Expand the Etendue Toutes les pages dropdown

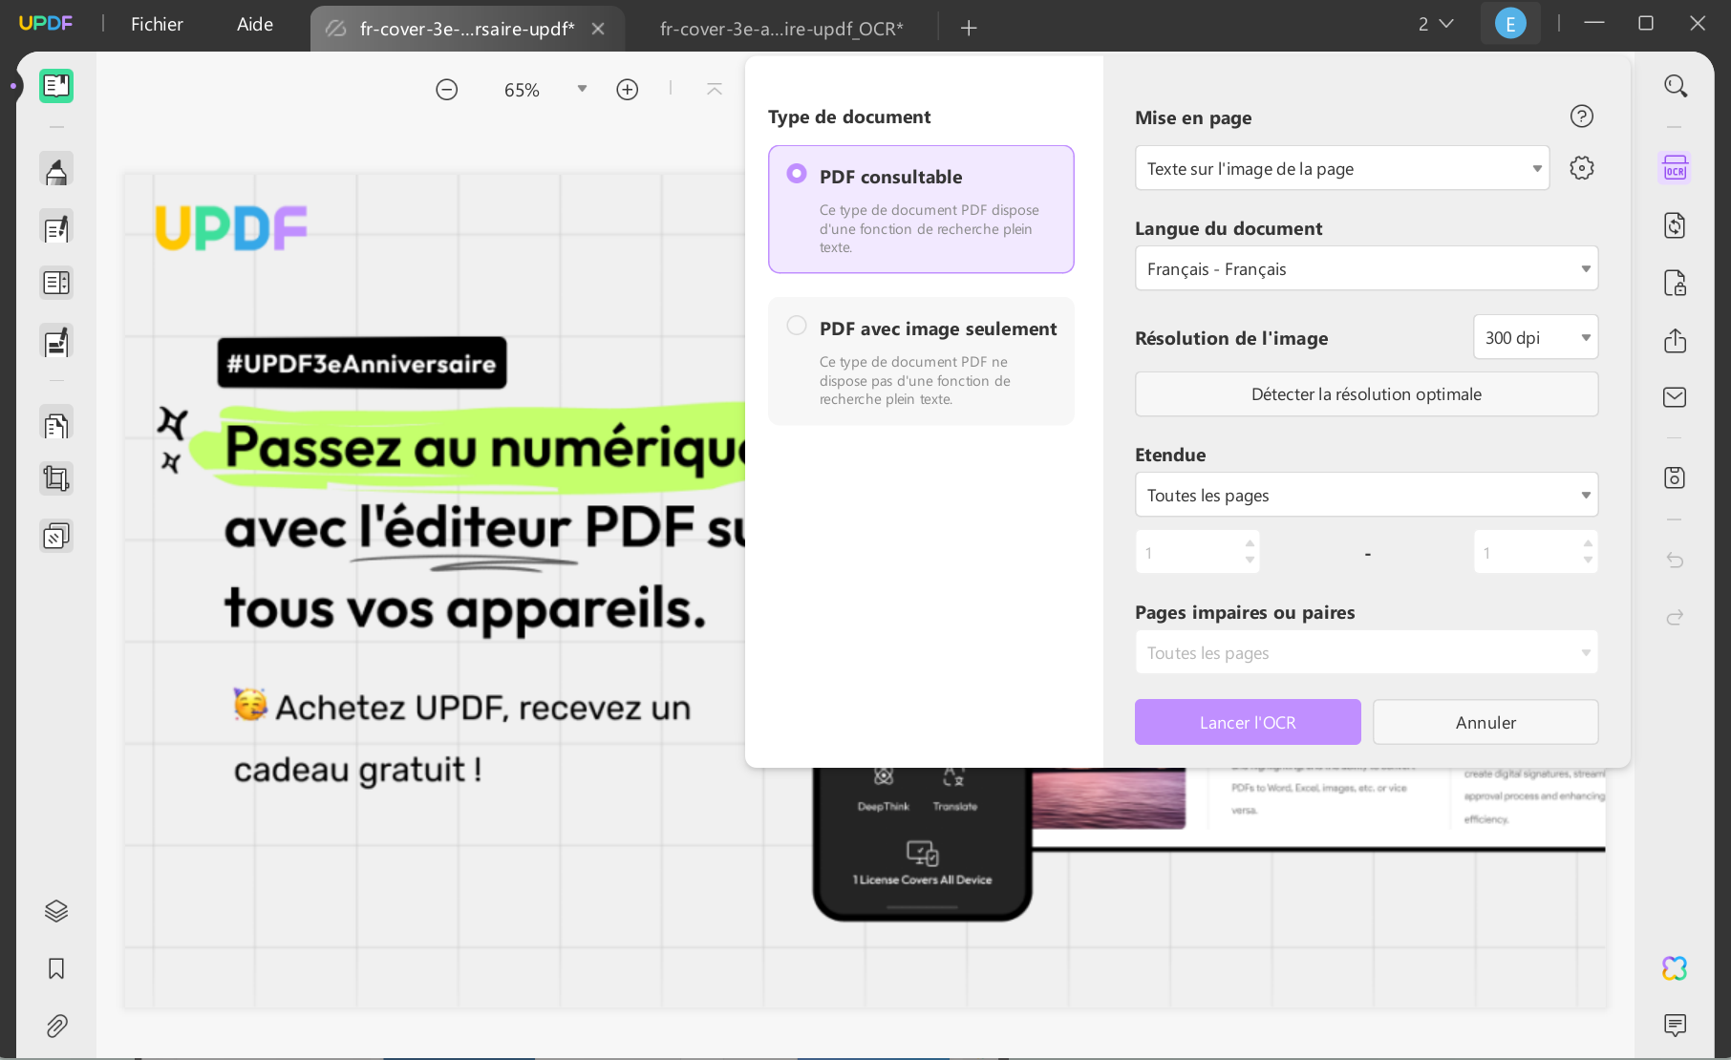tap(1366, 495)
